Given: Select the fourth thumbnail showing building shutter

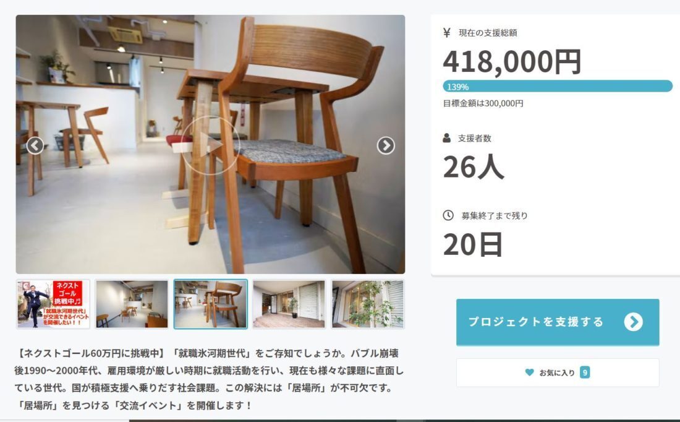Looking at the screenshot, I should (x=289, y=304).
